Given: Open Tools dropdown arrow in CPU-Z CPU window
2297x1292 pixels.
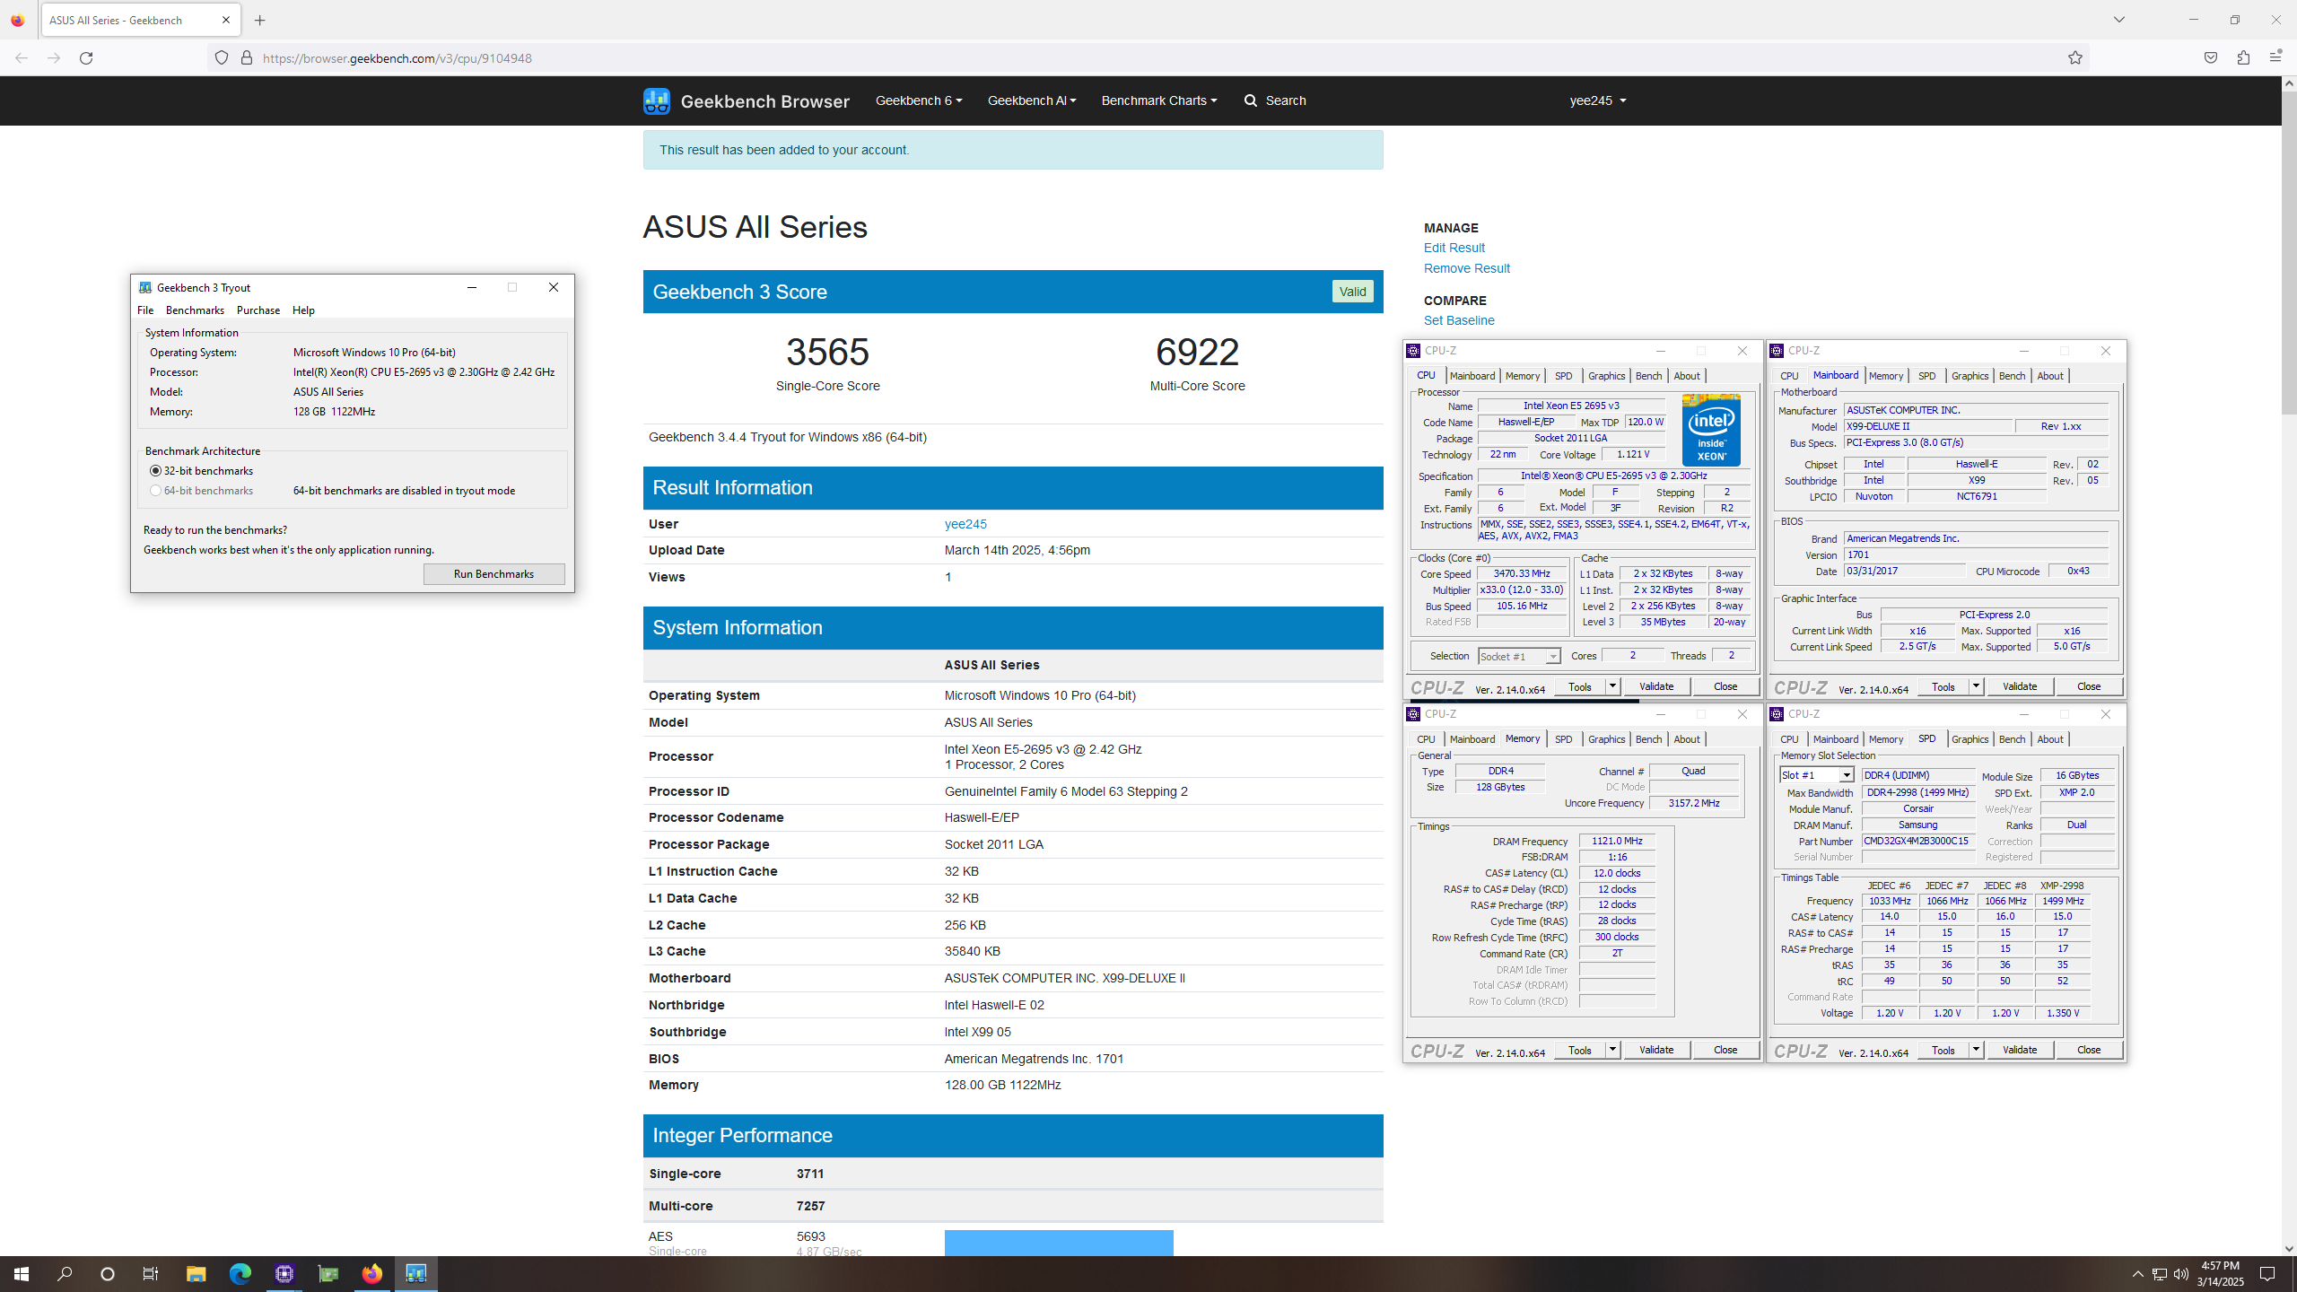Looking at the screenshot, I should point(1612,686).
